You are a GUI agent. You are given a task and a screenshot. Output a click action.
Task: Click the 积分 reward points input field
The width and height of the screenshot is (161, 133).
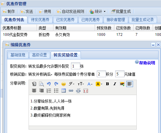101,74
